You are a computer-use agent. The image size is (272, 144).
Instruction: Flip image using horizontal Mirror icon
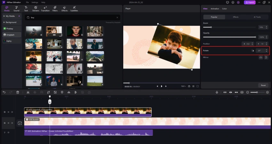pos(260,57)
